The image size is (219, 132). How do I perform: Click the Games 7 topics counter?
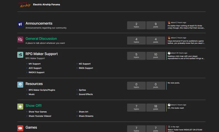point(136,129)
